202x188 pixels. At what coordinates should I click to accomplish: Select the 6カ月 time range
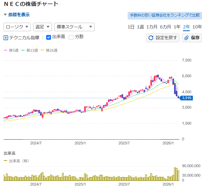(x=165, y=27)
